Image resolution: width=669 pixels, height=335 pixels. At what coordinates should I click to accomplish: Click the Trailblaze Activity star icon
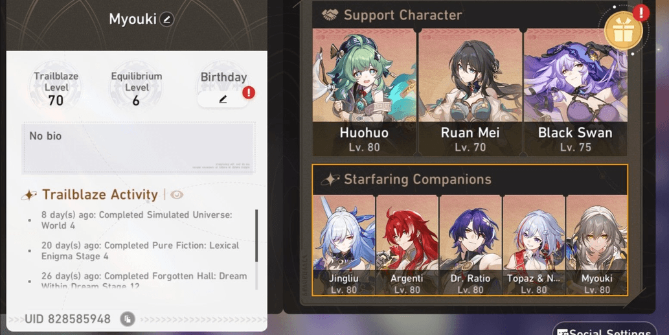pos(29,195)
